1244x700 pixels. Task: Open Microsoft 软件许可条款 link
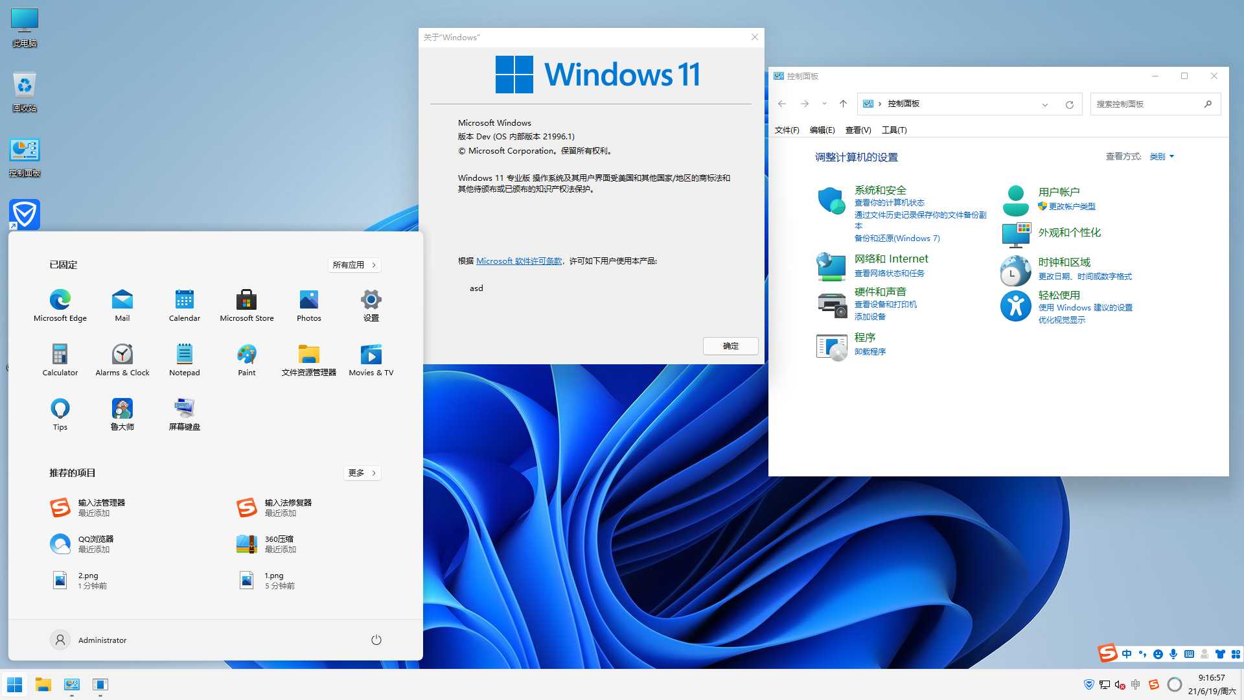coord(519,261)
